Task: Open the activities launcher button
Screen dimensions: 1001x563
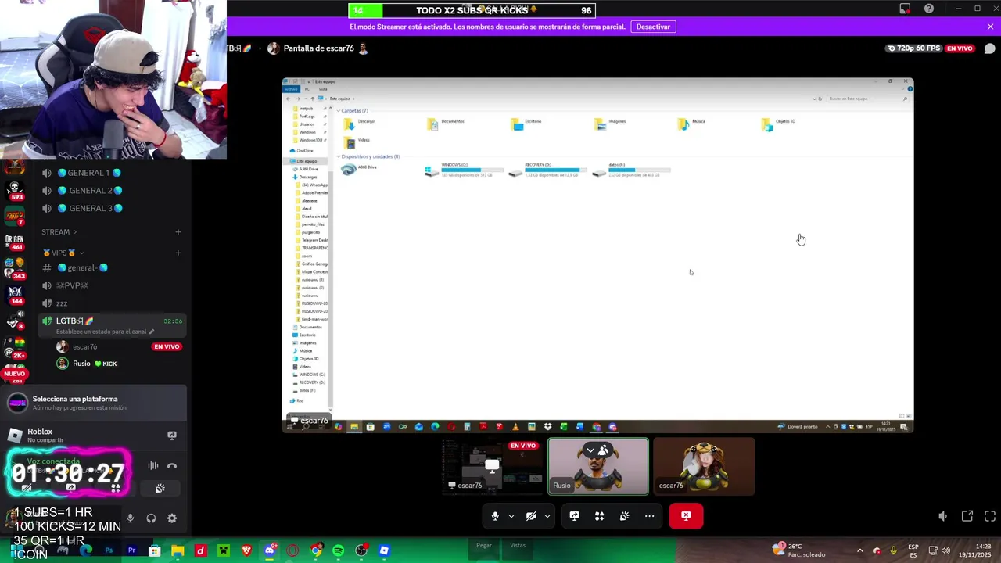Action: 599,516
